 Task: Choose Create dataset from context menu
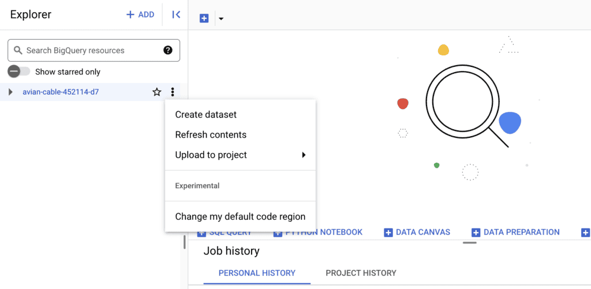point(241,115)
